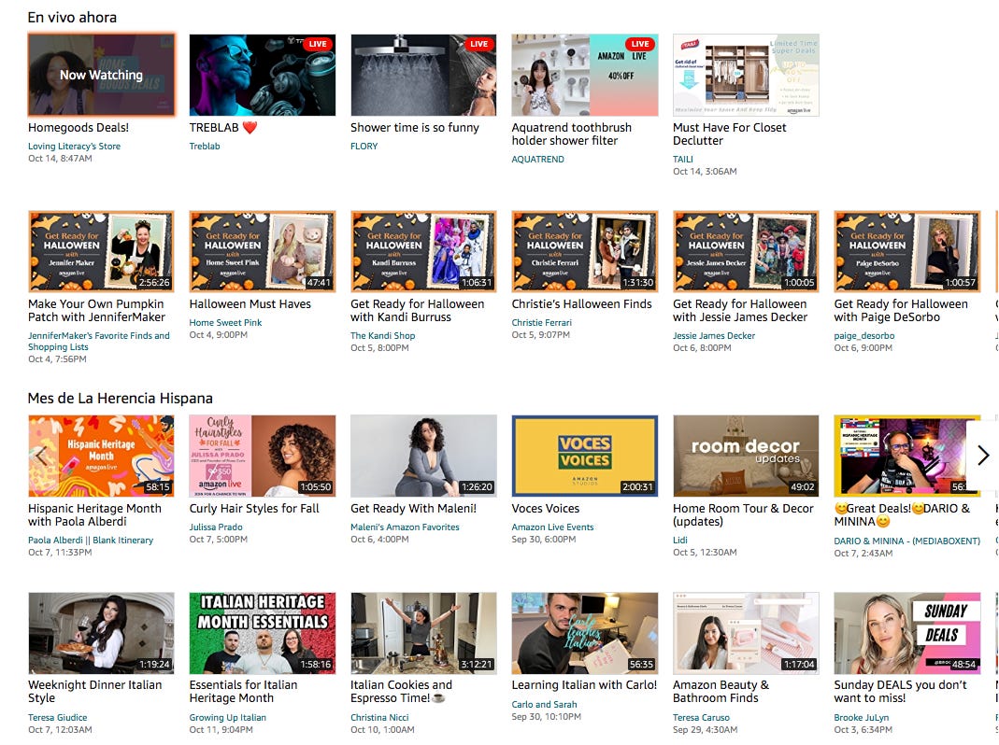Open Italian Heritage Month Essentials thumbnail
This screenshot has height=745, width=999.
[262, 633]
